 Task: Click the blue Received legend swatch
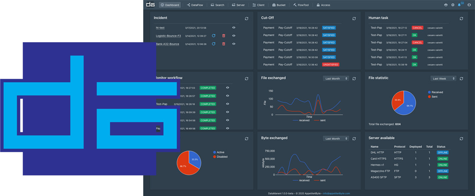[429, 92]
